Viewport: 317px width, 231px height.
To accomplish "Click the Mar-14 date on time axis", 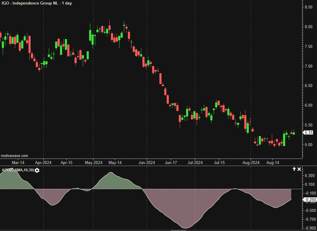I will 18,163.
